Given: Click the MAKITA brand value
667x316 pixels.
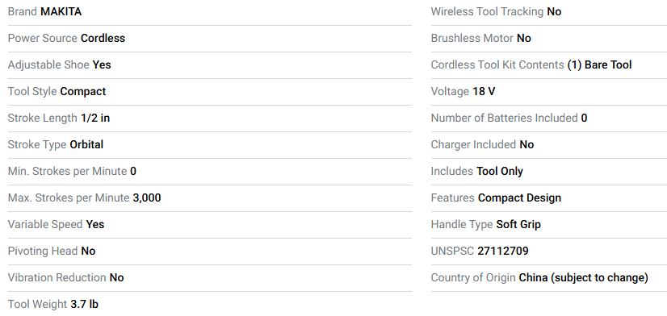Looking at the screenshot, I should (x=61, y=12).
